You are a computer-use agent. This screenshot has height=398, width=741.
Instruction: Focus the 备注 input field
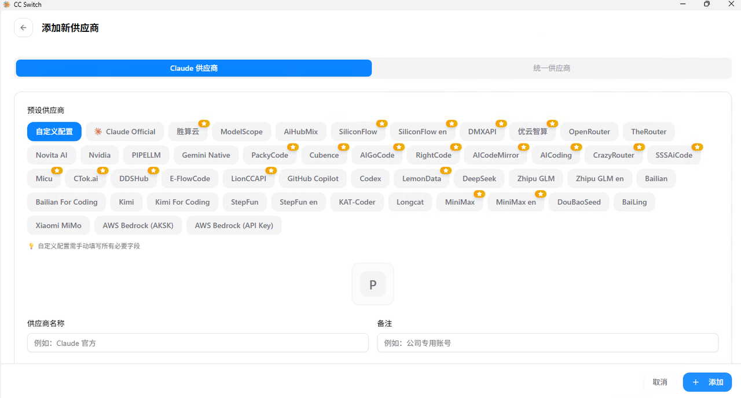[548, 343]
